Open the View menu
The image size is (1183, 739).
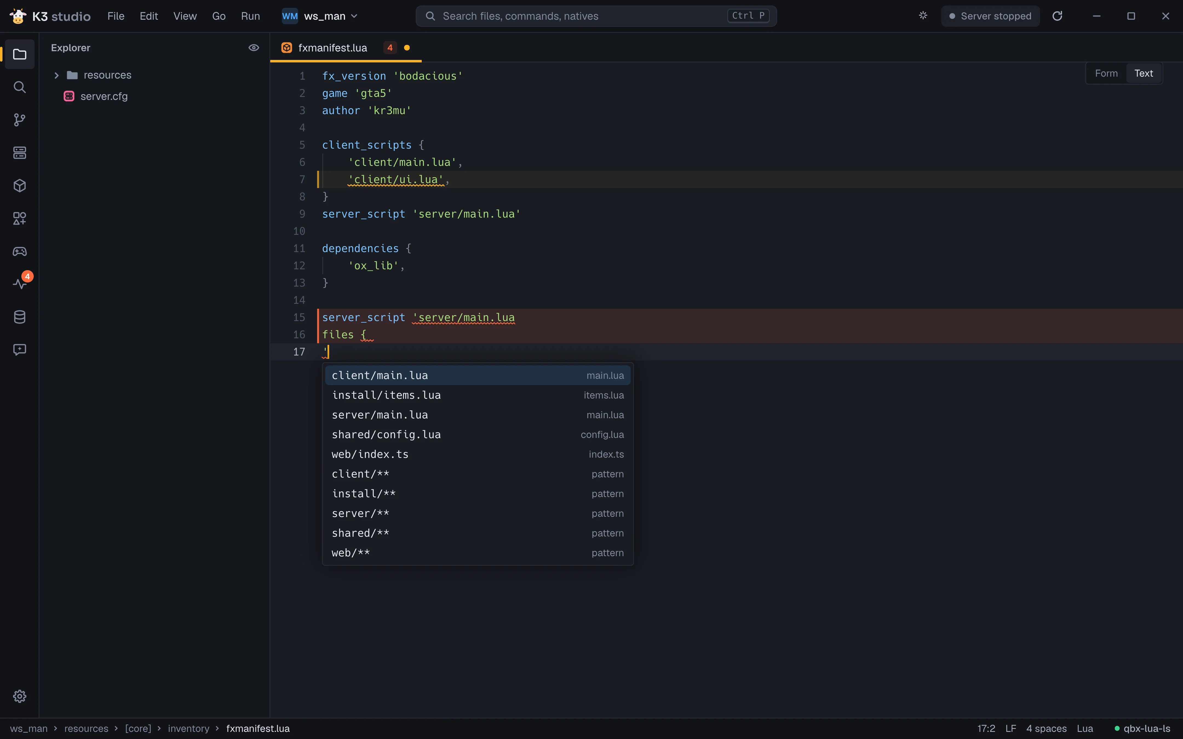(x=185, y=16)
